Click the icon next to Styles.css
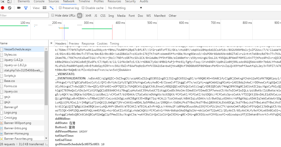 (x=2, y=55)
